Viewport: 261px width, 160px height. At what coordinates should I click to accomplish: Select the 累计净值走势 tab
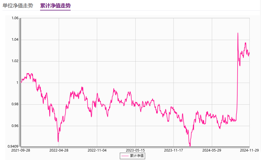pyautogui.click(x=55, y=6)
